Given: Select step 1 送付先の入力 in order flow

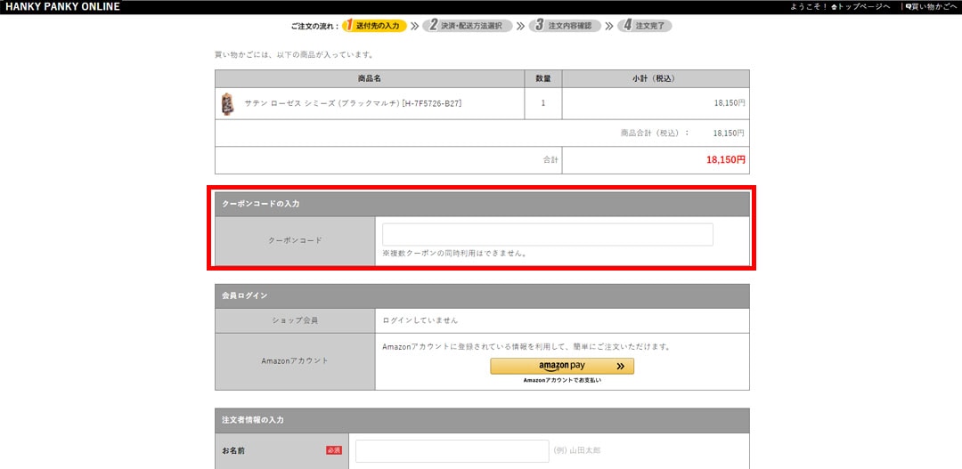Looking at the screenshot, I should [x=375, y=26].
